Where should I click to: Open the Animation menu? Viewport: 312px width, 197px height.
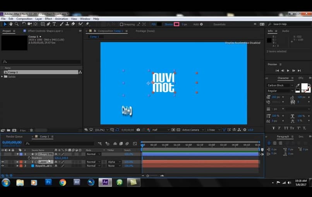(x=61, y=19)
